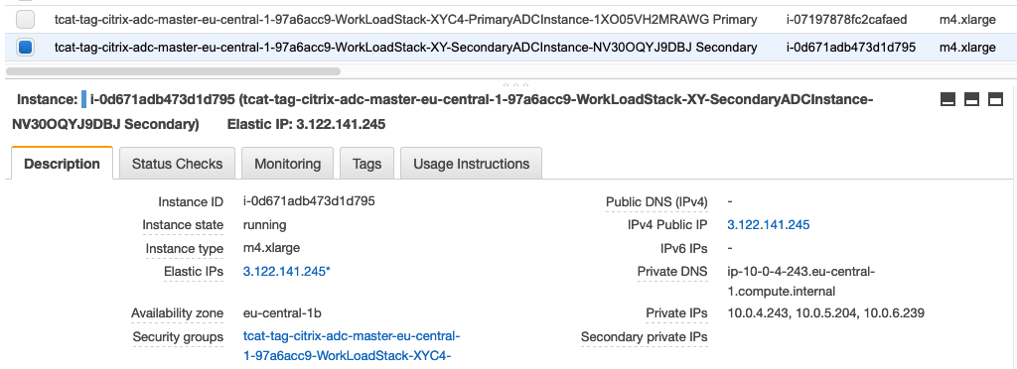Select the PrimaryADCInstance row name
This screenshot has height=369, width=1017.
[405, 20]
